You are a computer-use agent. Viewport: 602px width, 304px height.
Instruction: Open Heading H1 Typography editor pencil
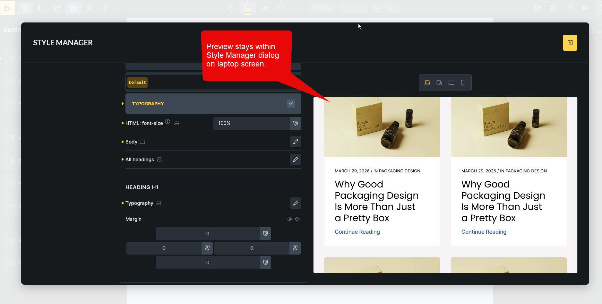(x=295, y=203)
